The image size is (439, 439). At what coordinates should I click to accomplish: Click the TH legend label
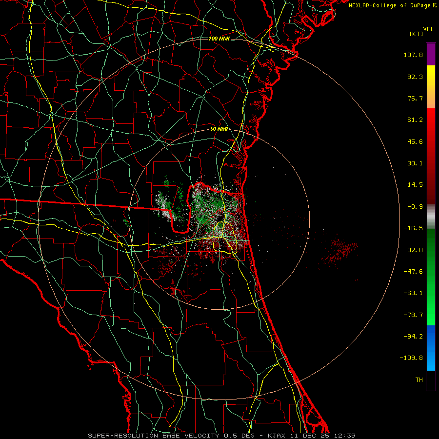(x=419, y=379)
